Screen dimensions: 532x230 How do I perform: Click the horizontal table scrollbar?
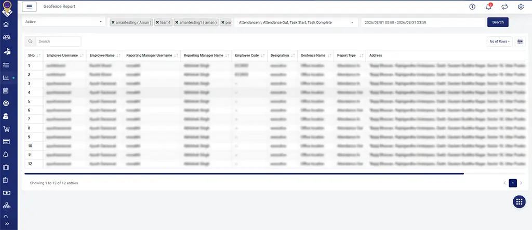pyautogui.click(x=244, y=174)
